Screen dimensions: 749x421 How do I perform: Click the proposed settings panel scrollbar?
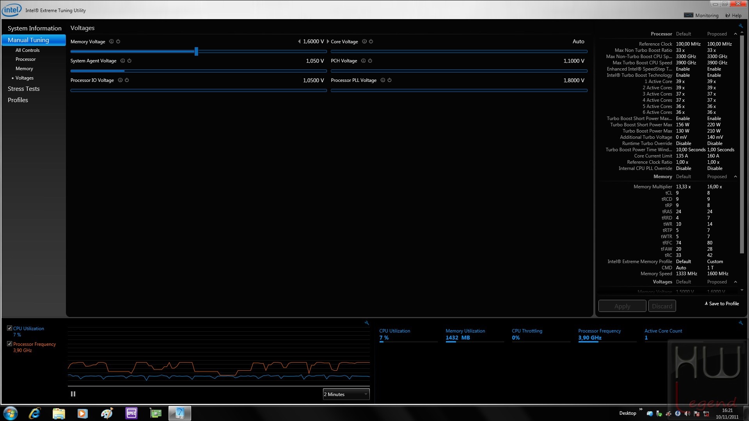(742, 144)
